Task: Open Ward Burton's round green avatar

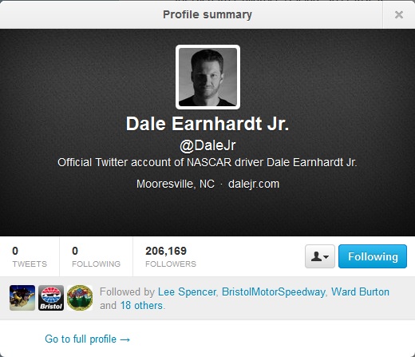Action: click(80, 298)
